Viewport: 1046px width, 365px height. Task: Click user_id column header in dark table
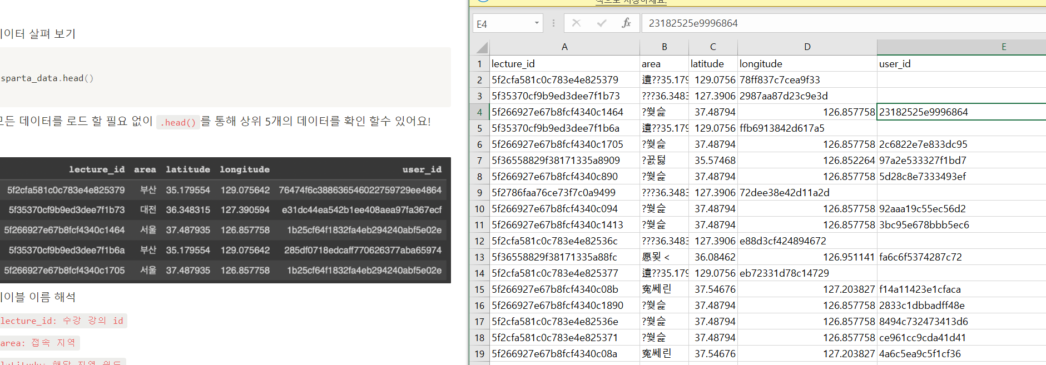point(422,169)
